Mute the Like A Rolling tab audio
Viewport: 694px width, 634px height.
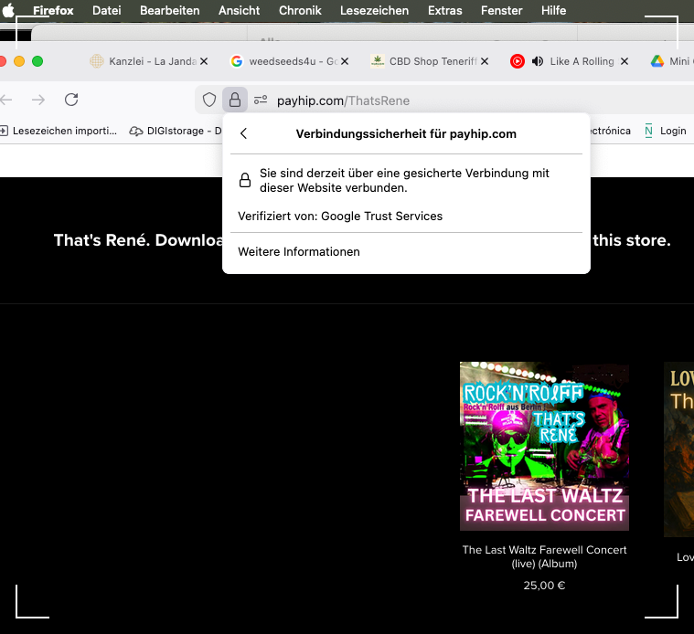click(538, 61)
